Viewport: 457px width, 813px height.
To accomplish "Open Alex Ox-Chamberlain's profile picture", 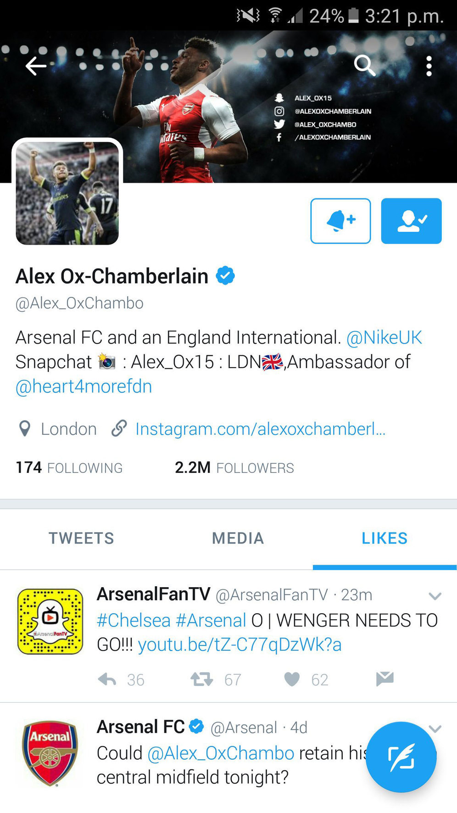I will (67, 193).
